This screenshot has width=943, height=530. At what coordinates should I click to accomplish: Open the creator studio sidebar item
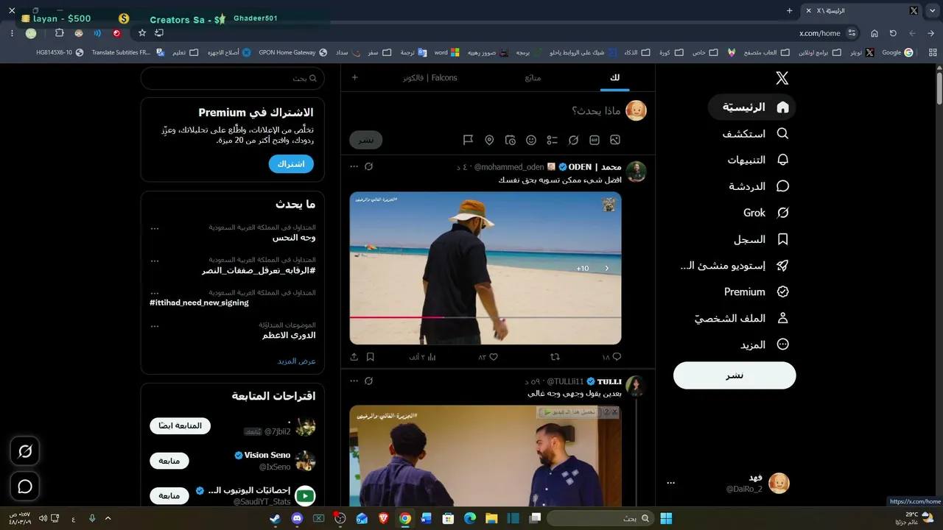tap(735, 266)
